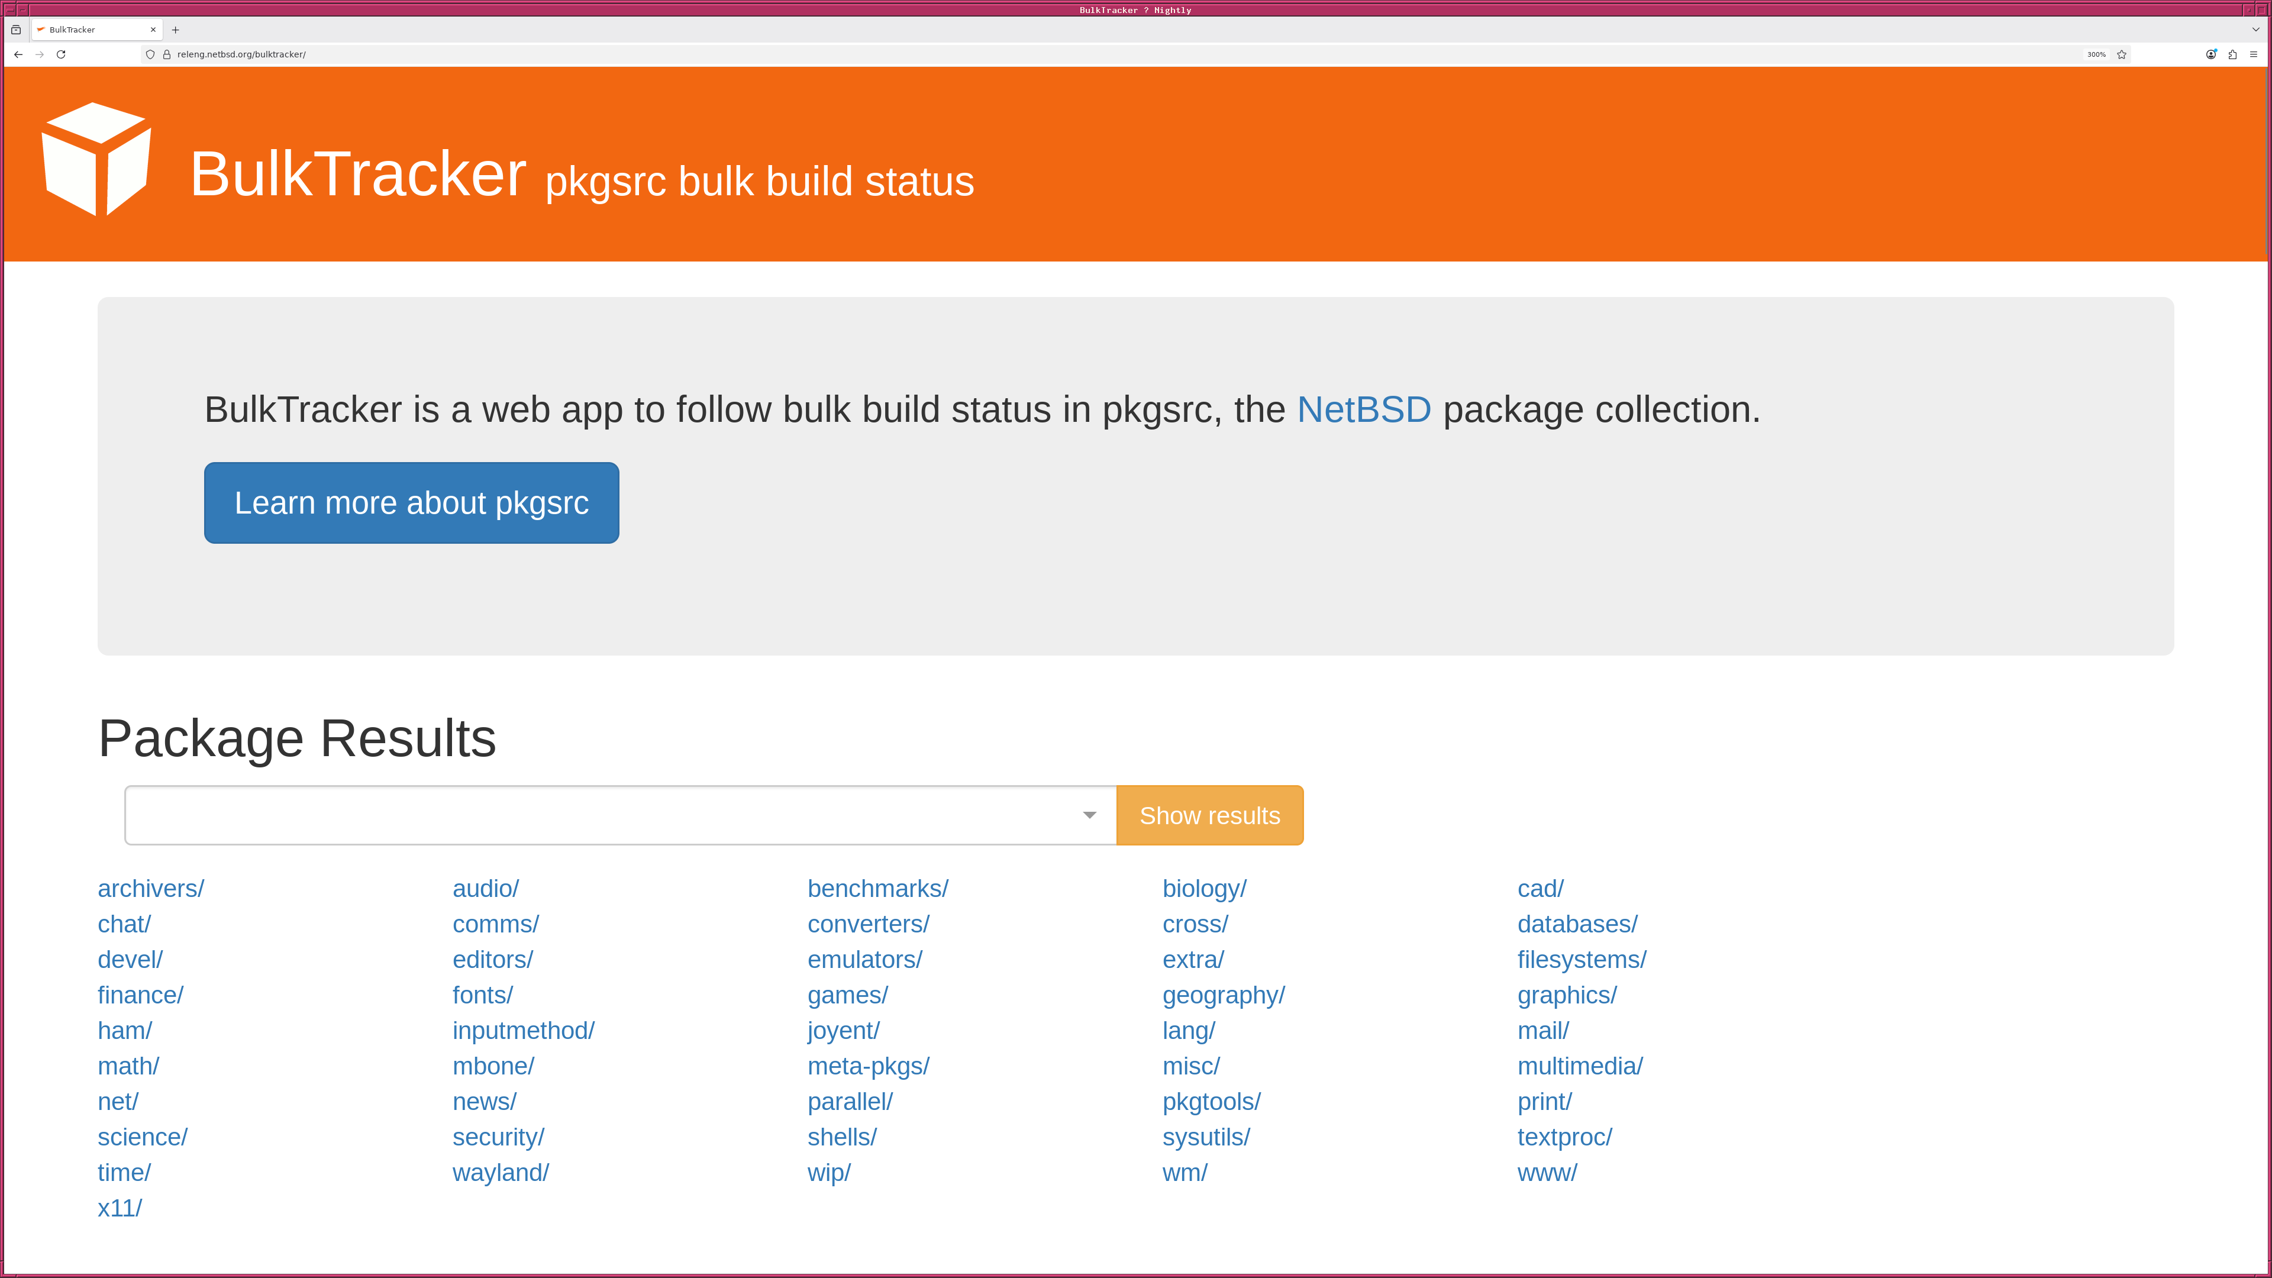Open the lang/ category
The width and height of the screenshot is (2272, 1278).
1189,1031
